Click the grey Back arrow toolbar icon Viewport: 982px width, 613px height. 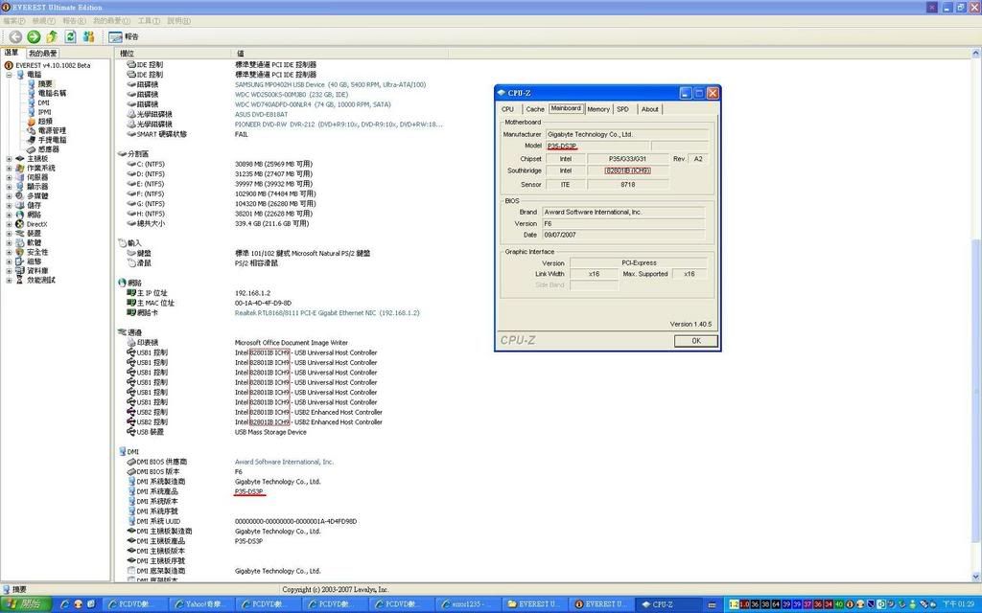coord(15,37)
